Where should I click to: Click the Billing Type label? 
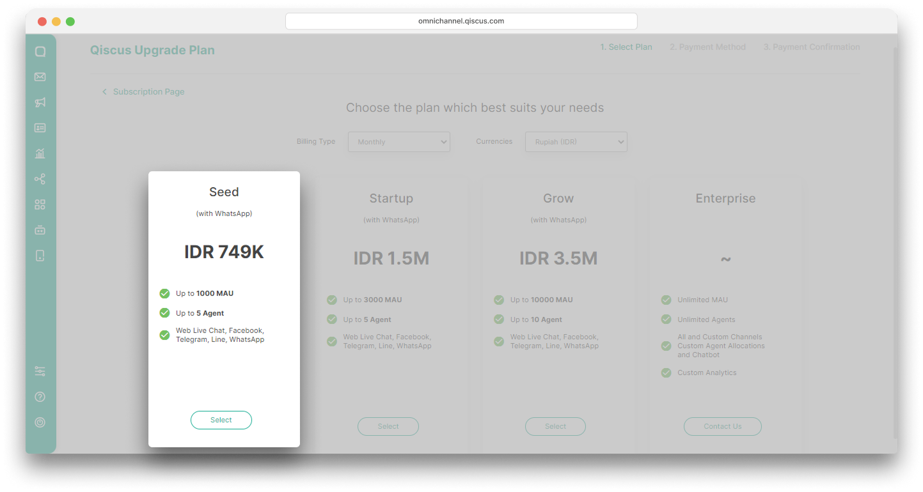[x=316, y=141]
